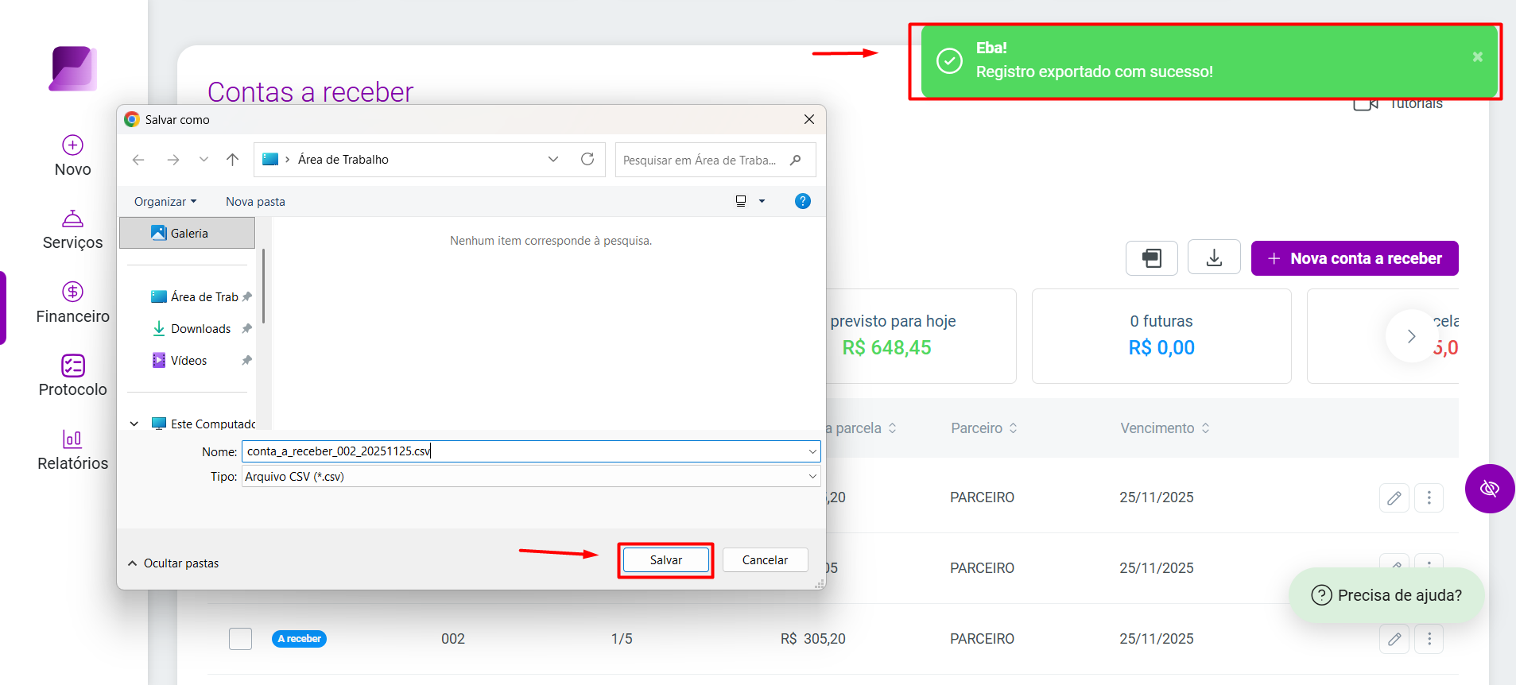Screen dimensions: 1516x685
Task: Click the pencil edit icon in first row
Action: click(1394, 497)
